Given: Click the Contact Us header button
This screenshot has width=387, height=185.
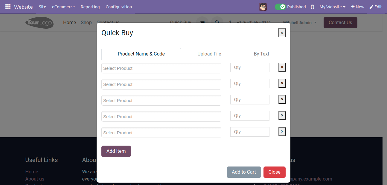Looking at the screenshot, I should (x=340, y=23).
